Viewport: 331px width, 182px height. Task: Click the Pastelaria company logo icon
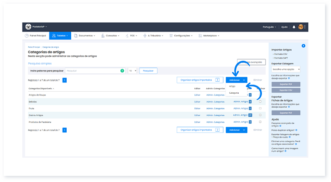(x=28, y=27)
